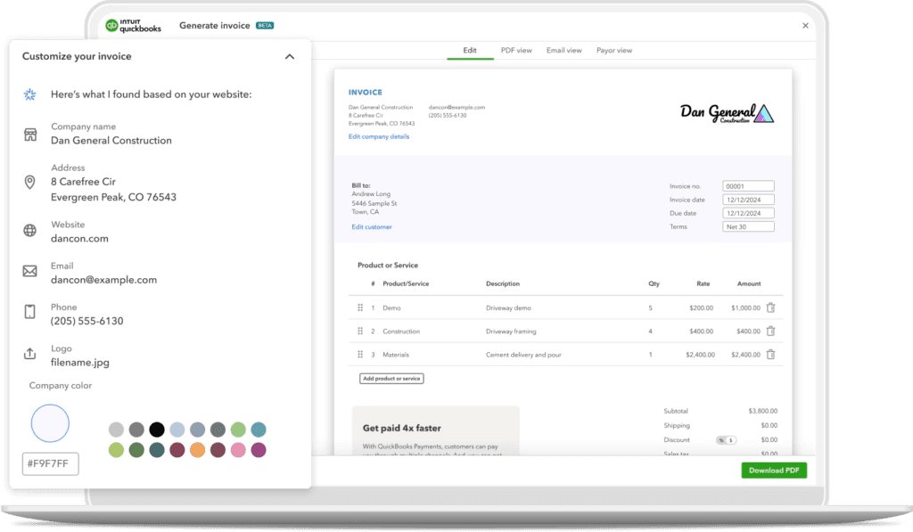The height and width of the screenshot is (532, 913).
Task: Click the blue INVOICE heading
Action: click(x=365, y=92)
